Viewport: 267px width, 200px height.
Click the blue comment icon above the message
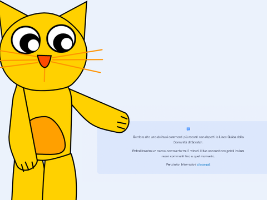(188, 129)
